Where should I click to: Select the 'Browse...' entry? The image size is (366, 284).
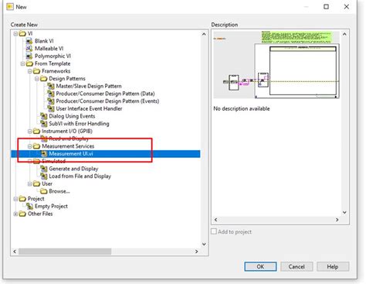point(59,191)
